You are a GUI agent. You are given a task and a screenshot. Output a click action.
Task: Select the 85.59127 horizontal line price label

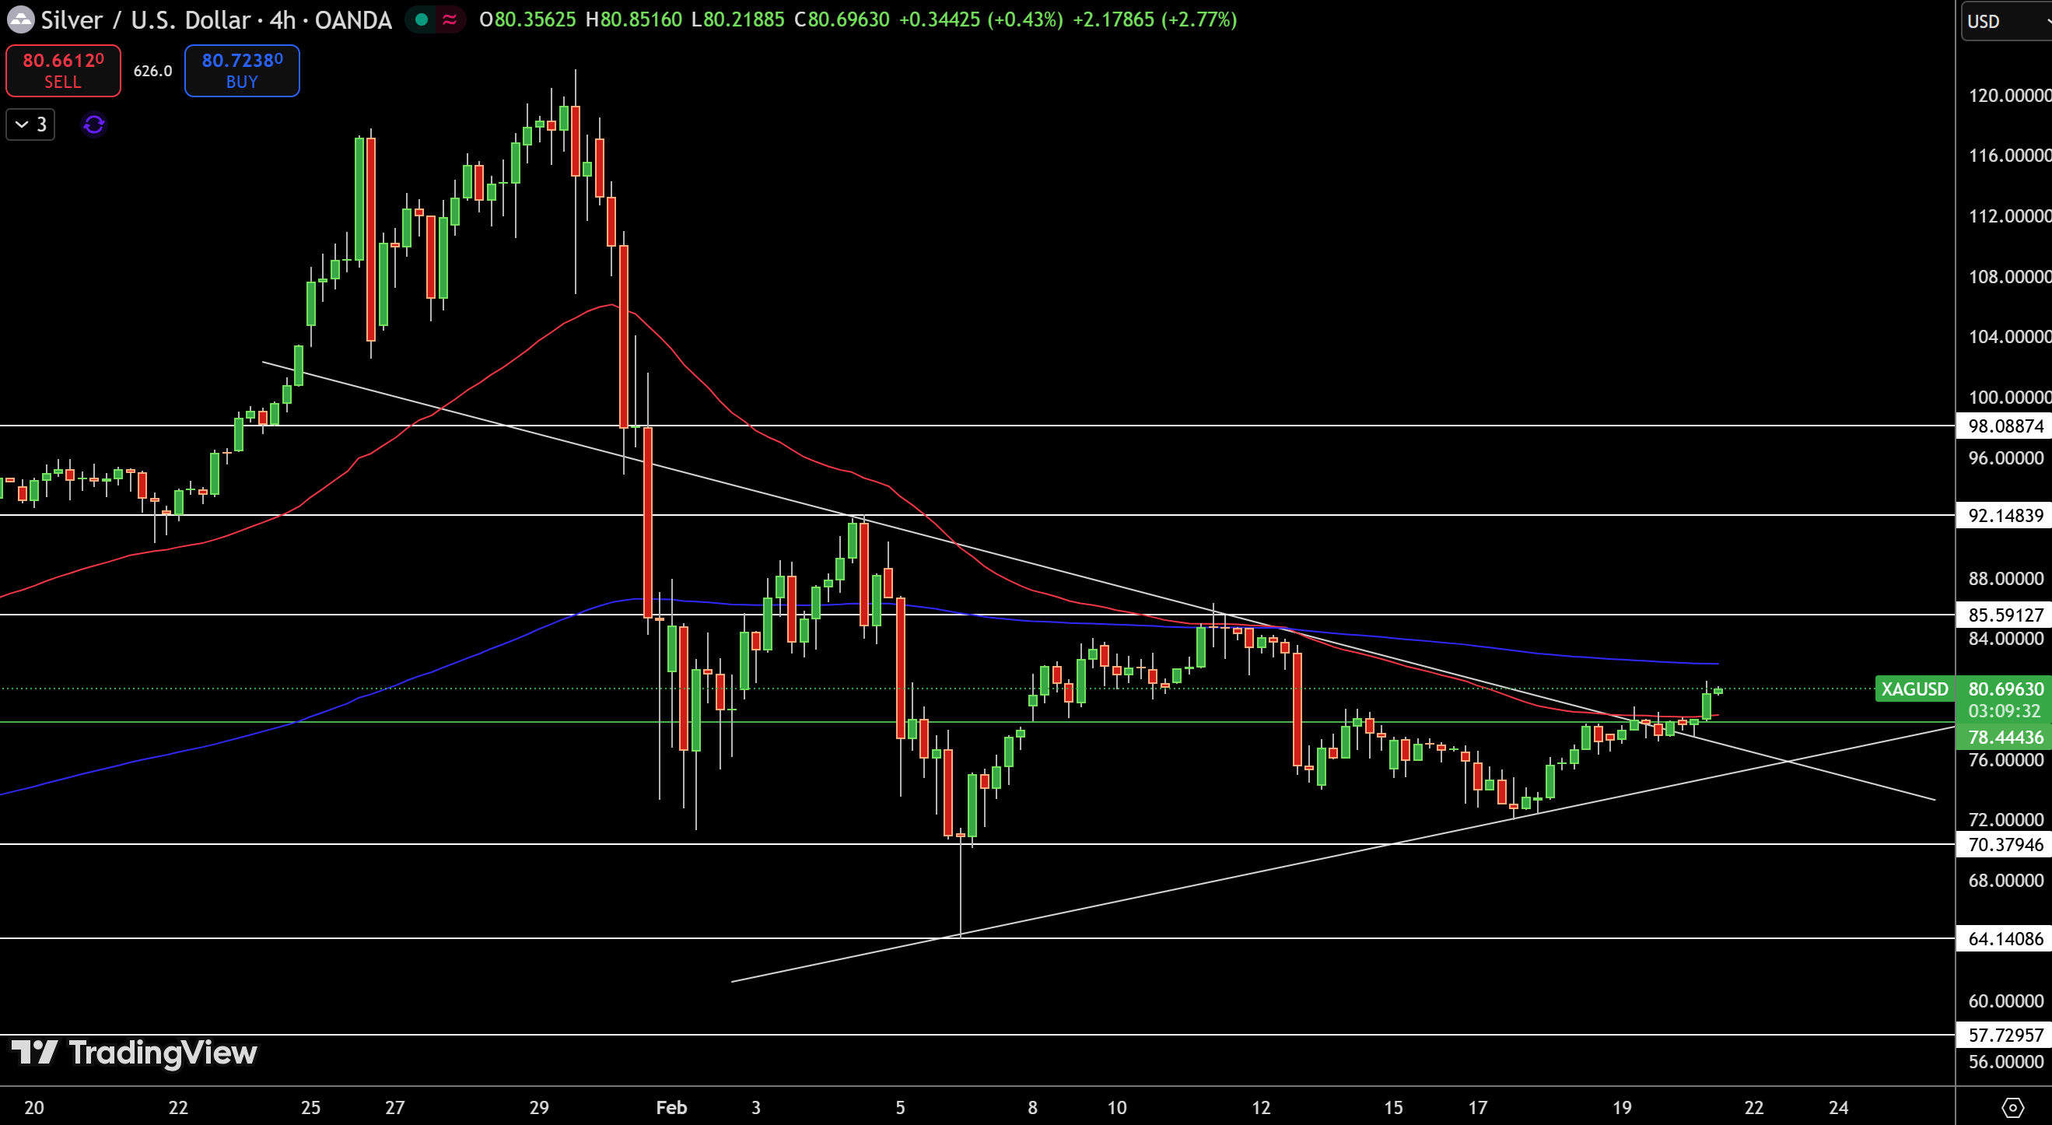[x=2005, y=615]
